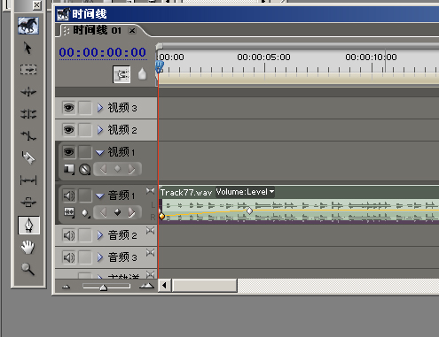
Task: Toggle the Snap button on timeline
Action: click(122, 74)
